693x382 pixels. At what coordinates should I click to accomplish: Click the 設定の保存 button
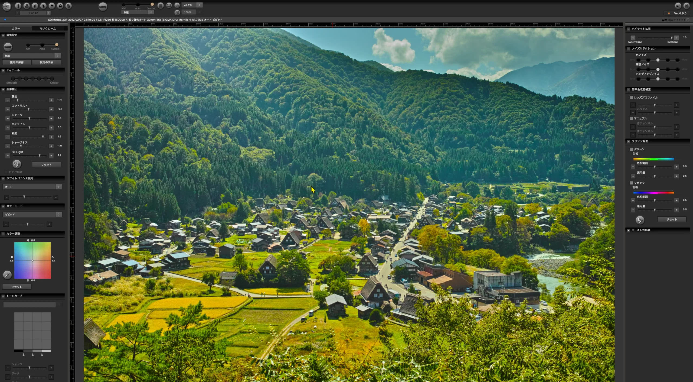coord(17,62)
